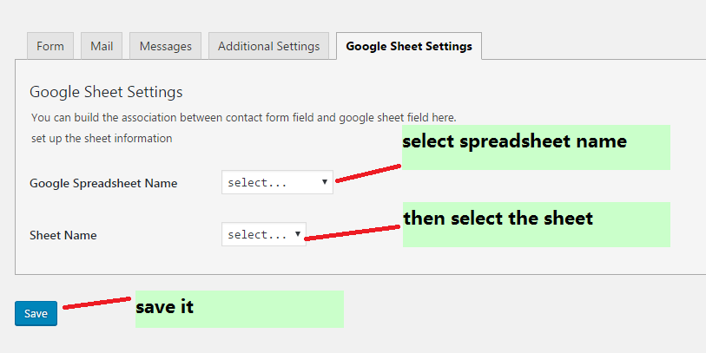
Task: Expand the Sheet Name select box
Action: click(263, 234)
